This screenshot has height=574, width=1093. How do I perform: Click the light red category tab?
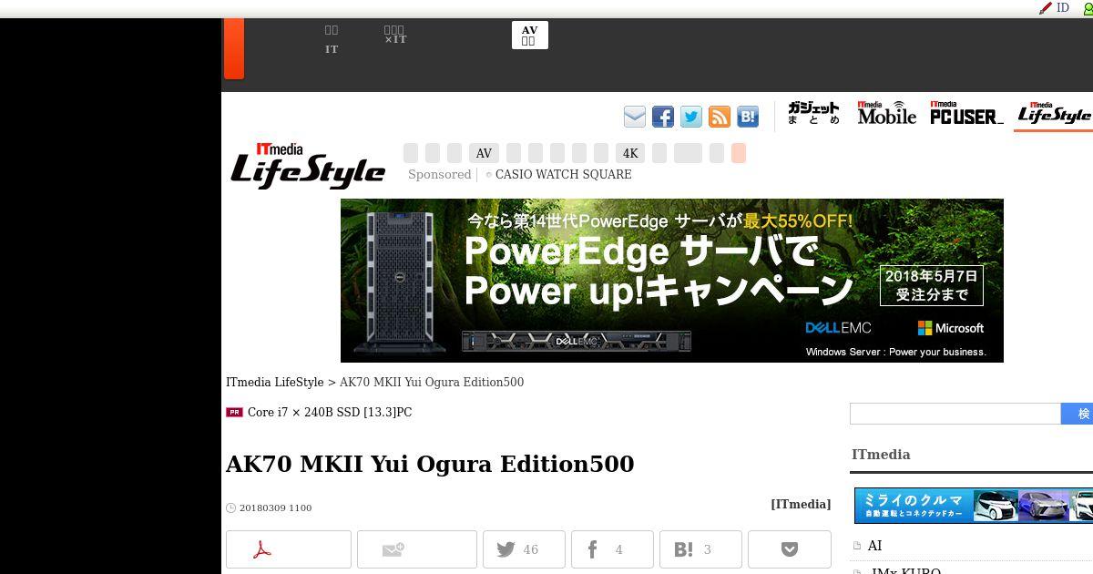coord(739,153)
